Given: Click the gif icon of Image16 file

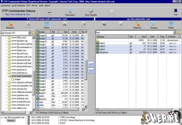Looking at the screenshot, I should tap(38, 35).
